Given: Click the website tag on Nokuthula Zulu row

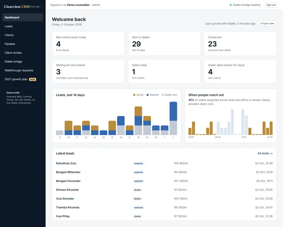Looking at the screenshot, I should click(x=139, y=163).
